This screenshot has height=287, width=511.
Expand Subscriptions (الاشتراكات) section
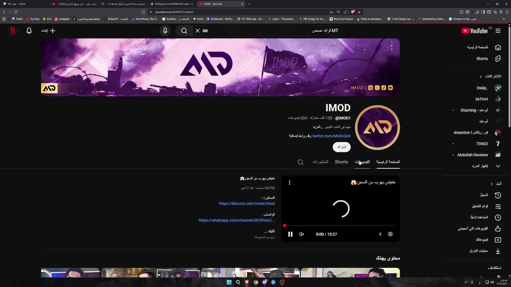[x=490, y=76]
